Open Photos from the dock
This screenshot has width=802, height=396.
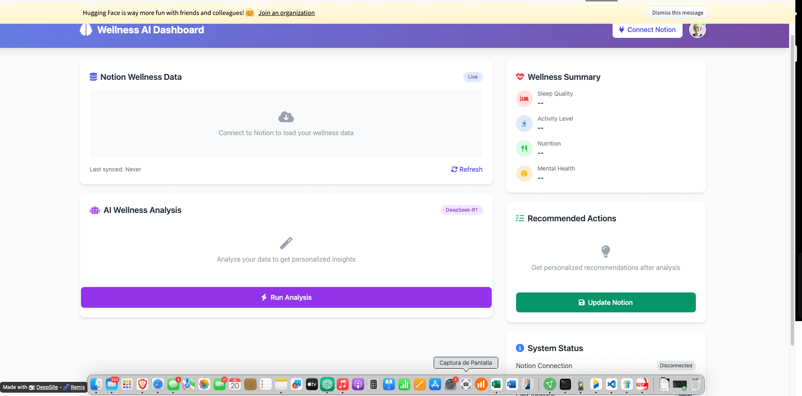(204, 384)
